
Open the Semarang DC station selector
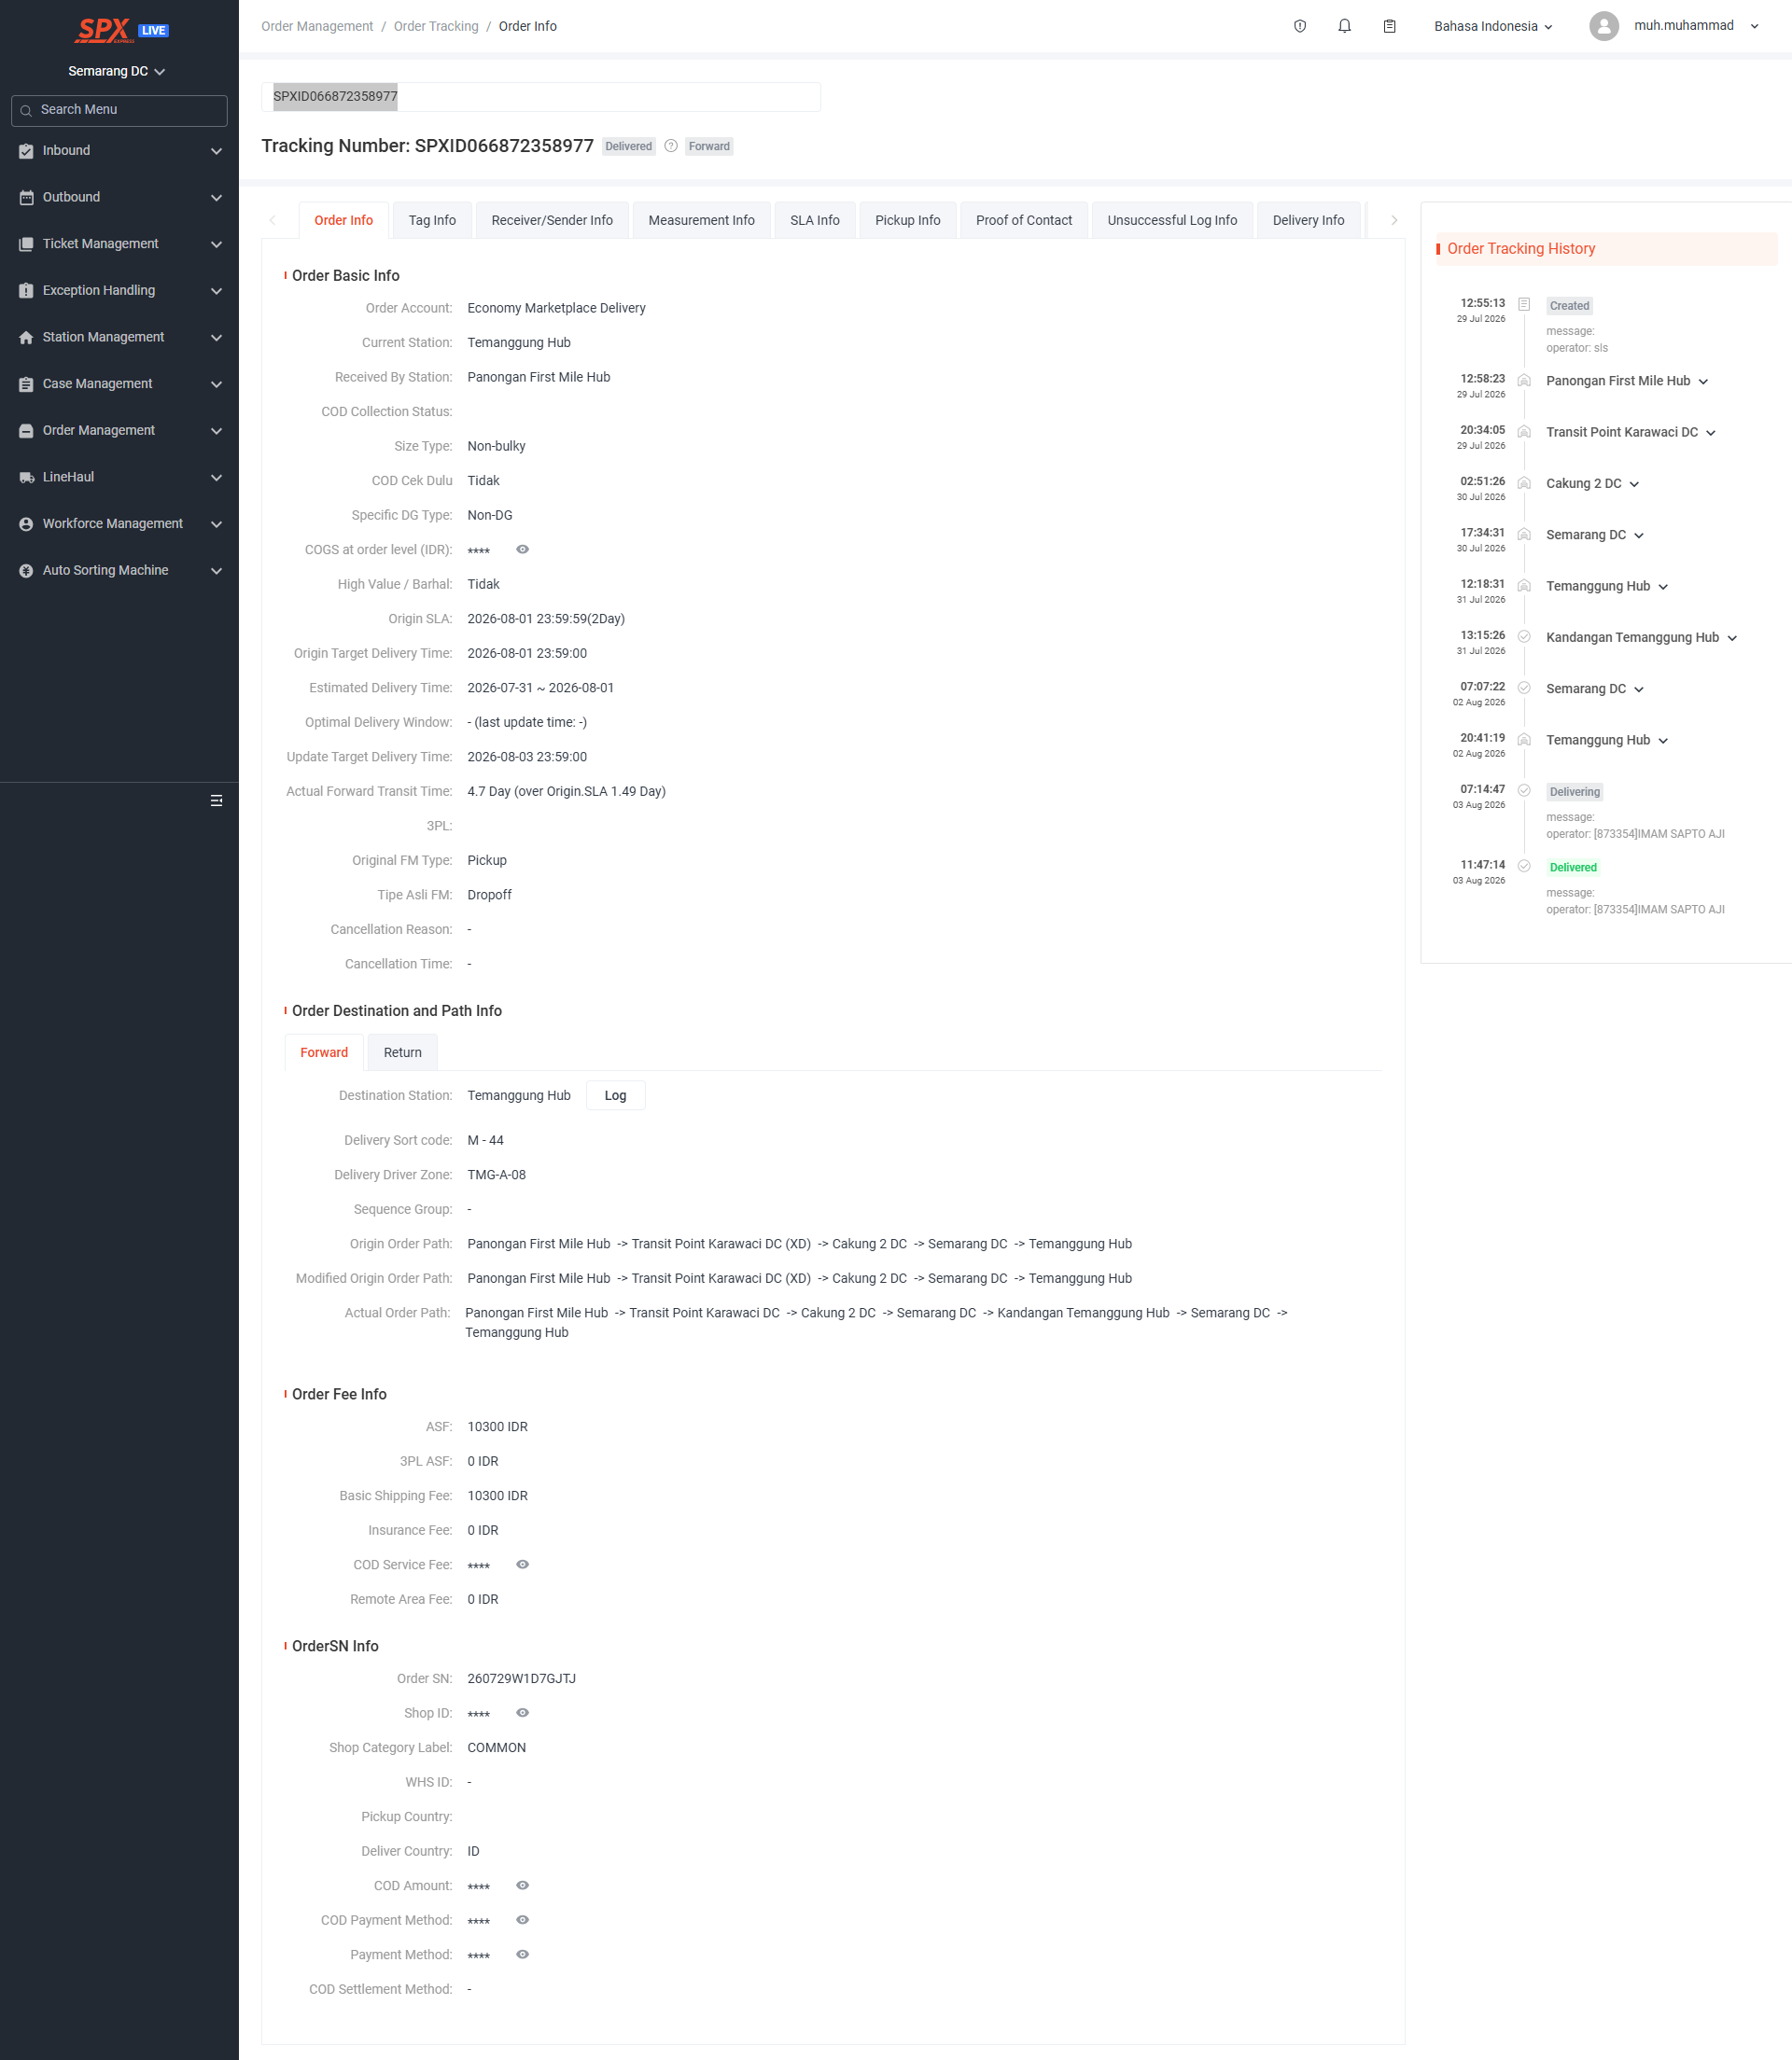[117, 71]
